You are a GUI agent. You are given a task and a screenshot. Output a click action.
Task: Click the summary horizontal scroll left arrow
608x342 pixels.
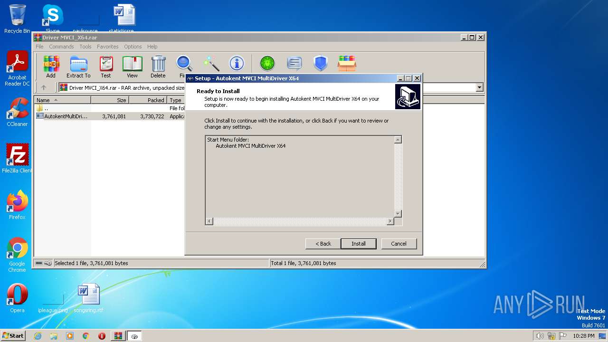209,221
